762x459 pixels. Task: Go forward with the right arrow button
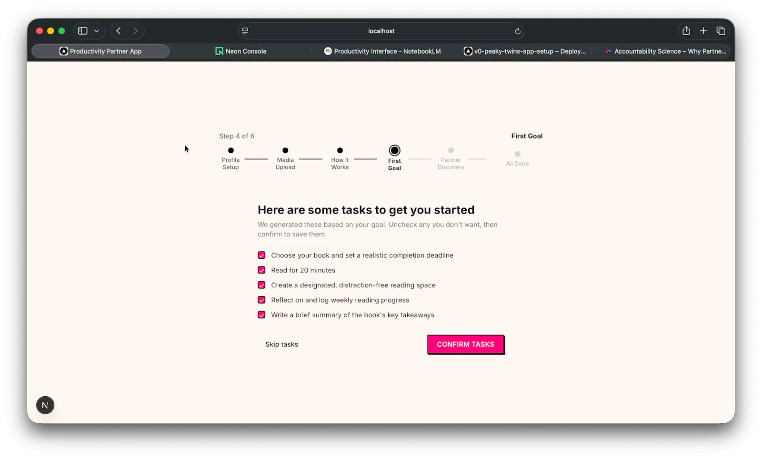click(136, 31)
